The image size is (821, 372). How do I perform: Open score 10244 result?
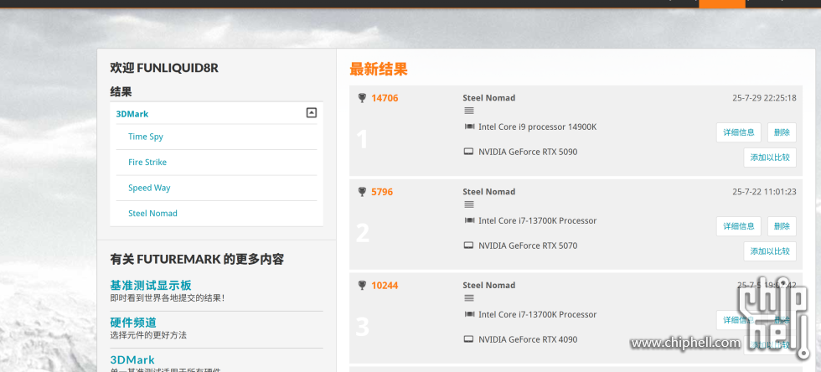pyautogui.click(x=385, y=286)
